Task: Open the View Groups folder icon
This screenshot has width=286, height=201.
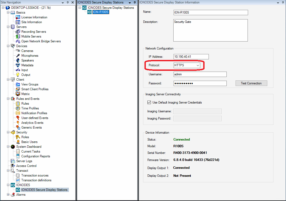Action: [18, 84]
